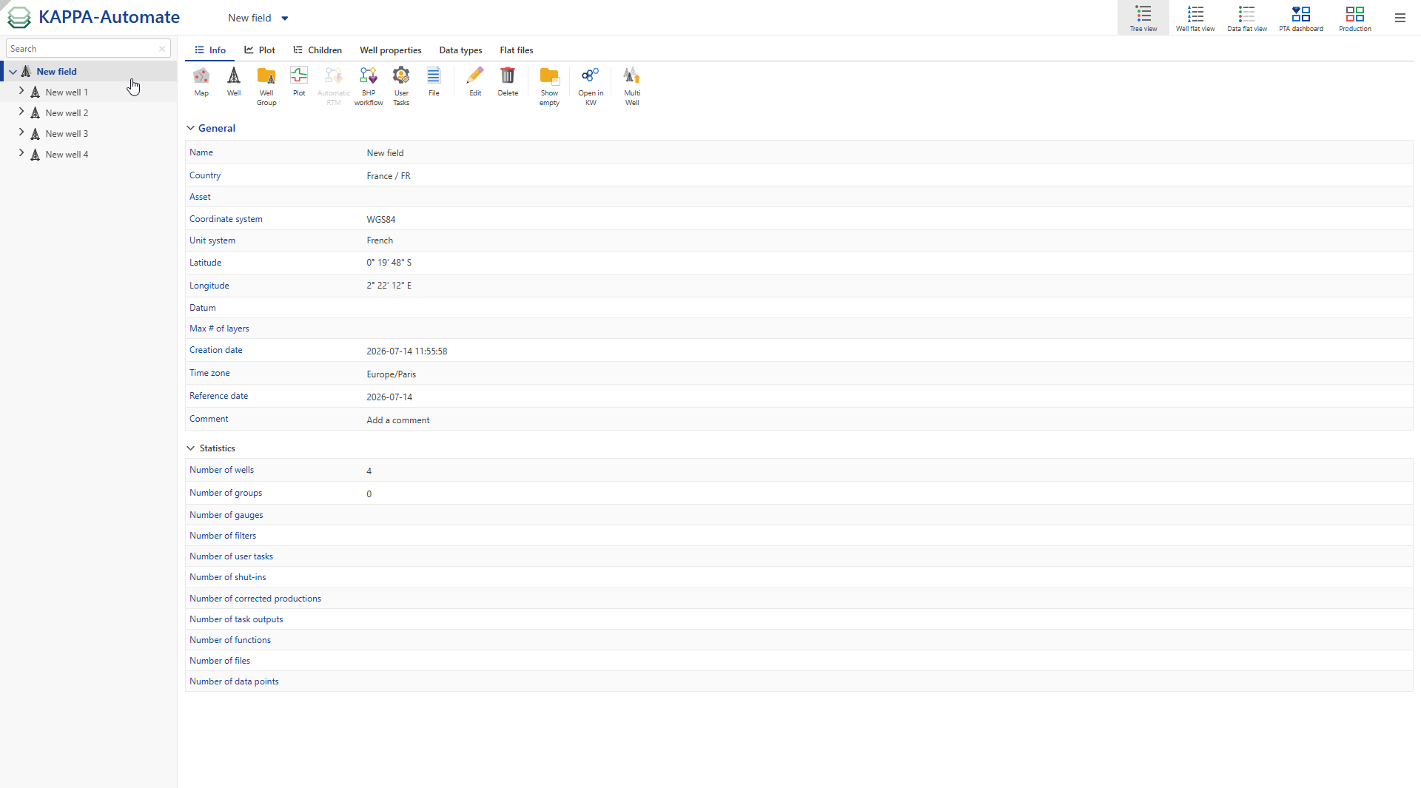Select the Info tab
Image resolution: width=1421 pixels, height=788 pixels.
pos(210,50)
